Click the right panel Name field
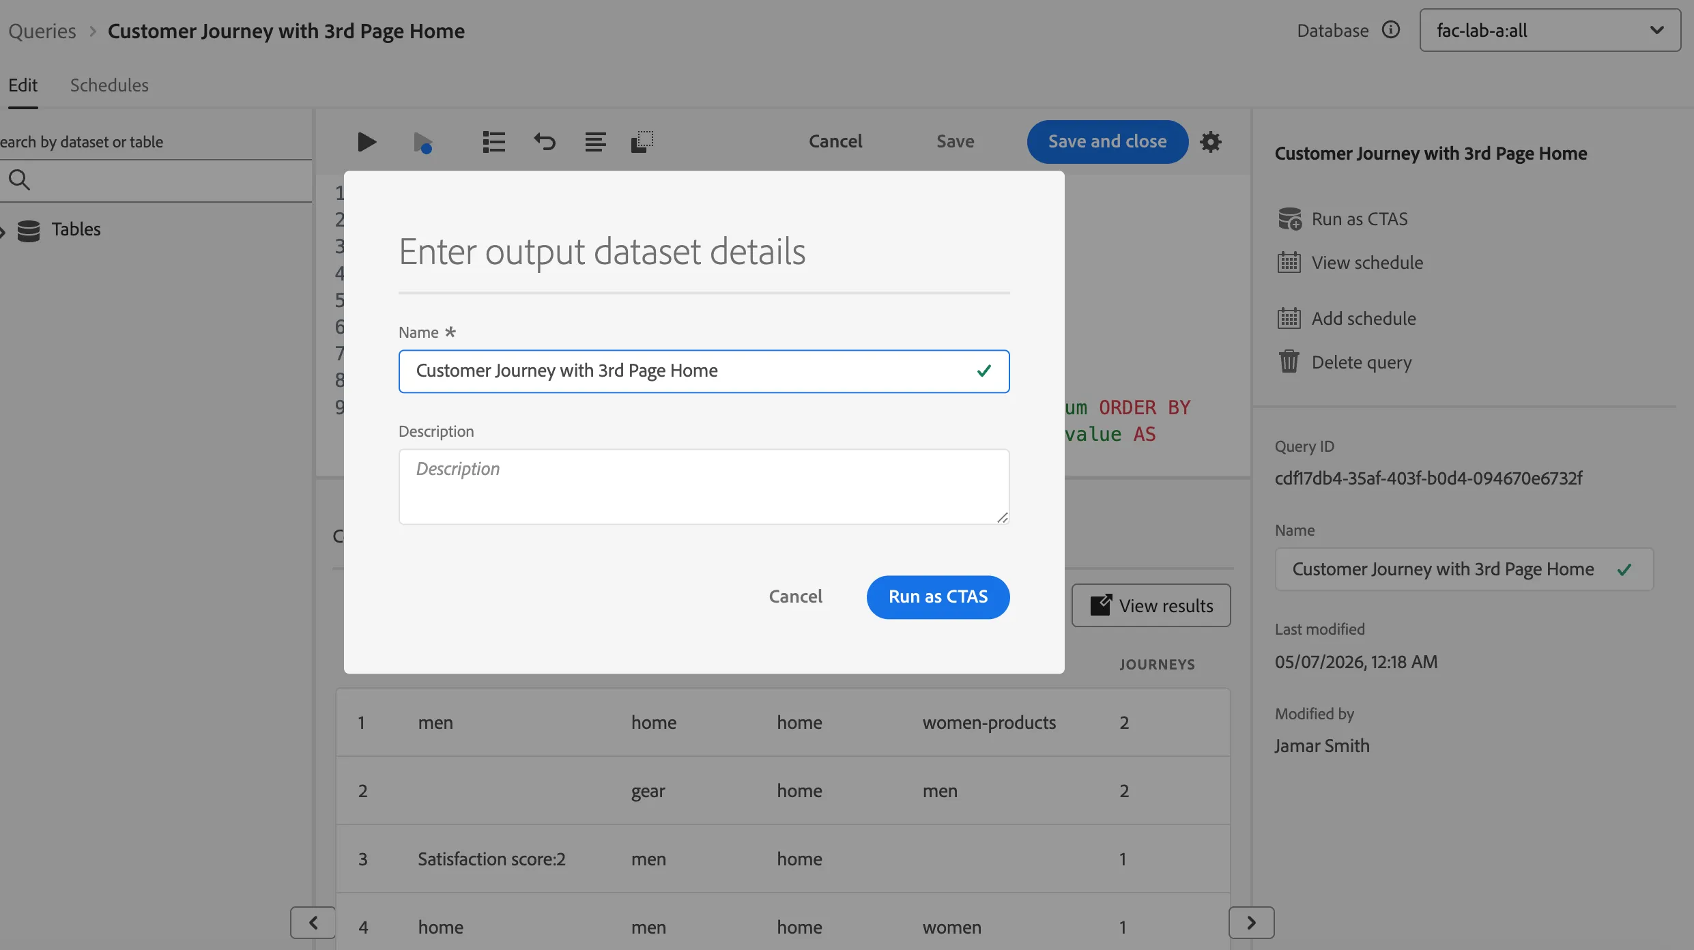Screen dimensions: 1694x950 pos(1464,569)
